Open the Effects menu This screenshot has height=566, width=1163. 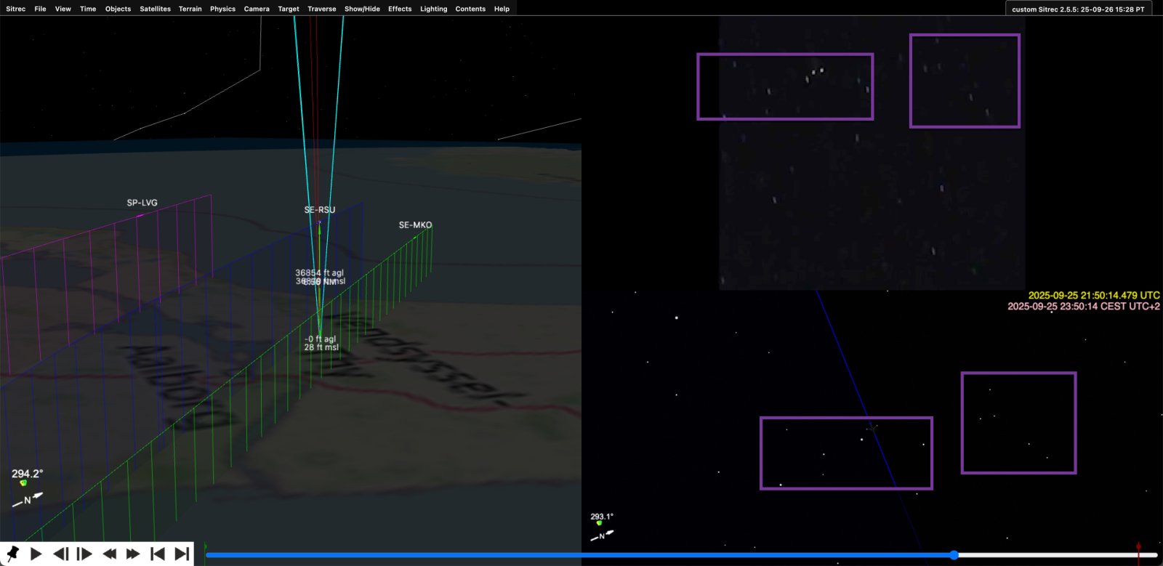point(400,9)
